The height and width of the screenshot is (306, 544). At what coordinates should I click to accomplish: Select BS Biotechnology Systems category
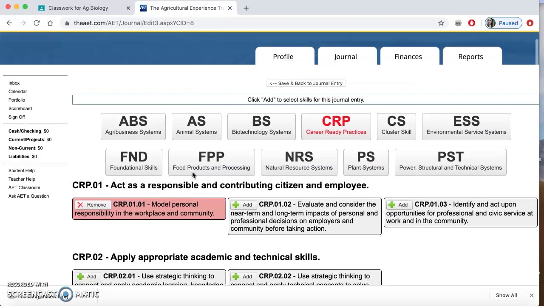coord(261,126)
